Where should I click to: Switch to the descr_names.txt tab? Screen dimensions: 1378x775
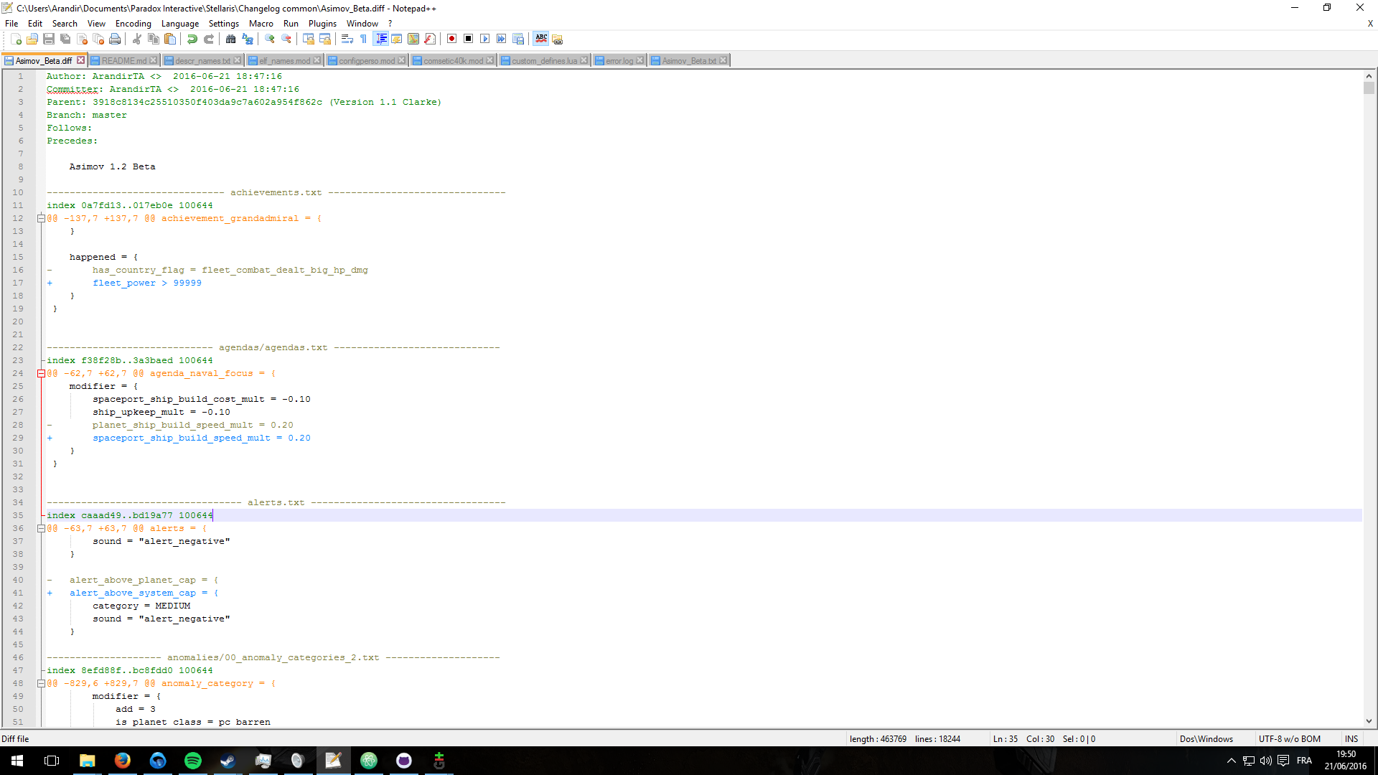tap(202, 61)
